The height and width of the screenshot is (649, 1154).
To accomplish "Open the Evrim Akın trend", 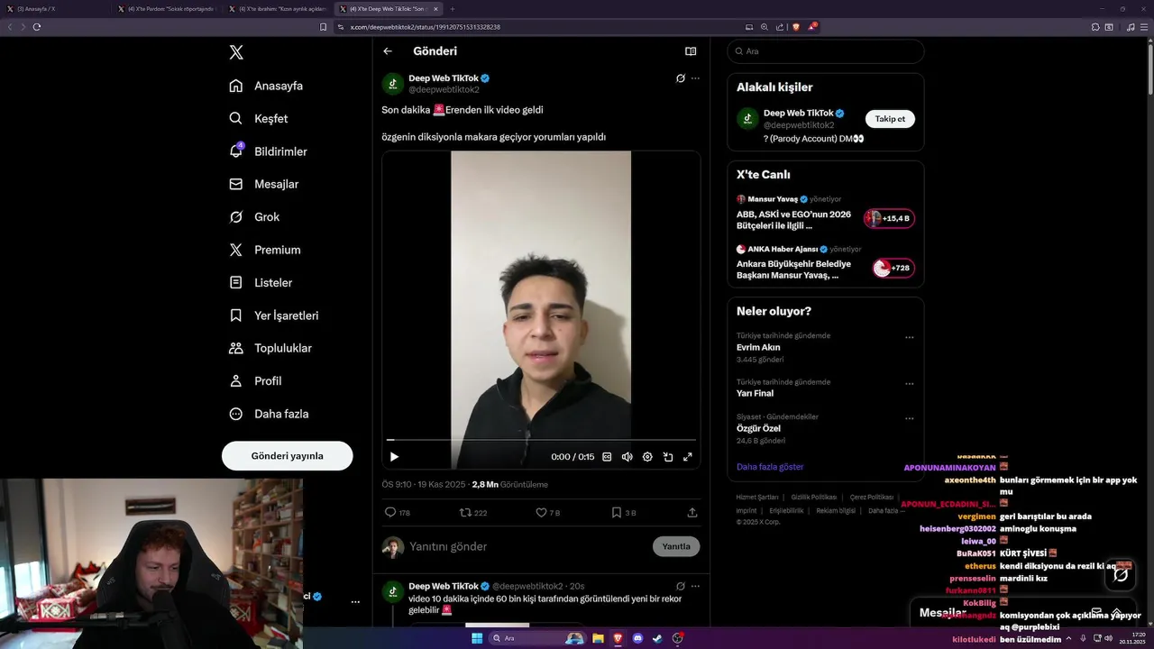I will 758,347.
